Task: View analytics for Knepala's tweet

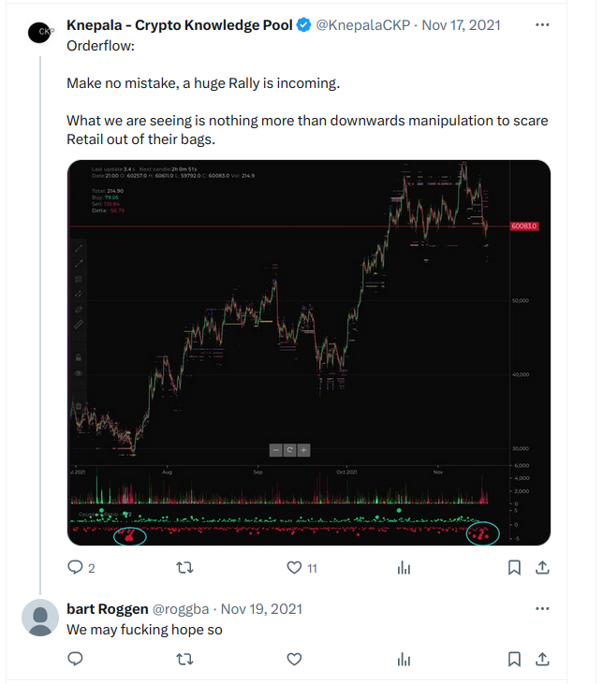Action: click(x=404, y=568)
